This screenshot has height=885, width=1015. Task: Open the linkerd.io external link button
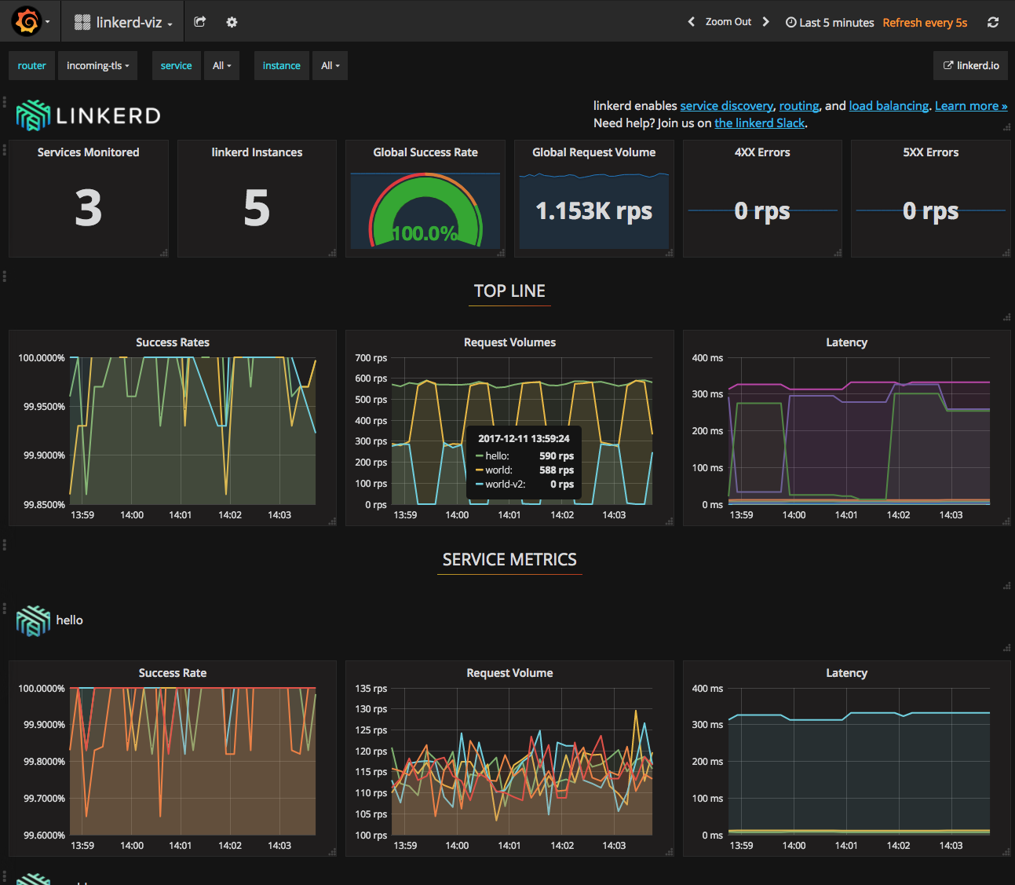(971, 66)
